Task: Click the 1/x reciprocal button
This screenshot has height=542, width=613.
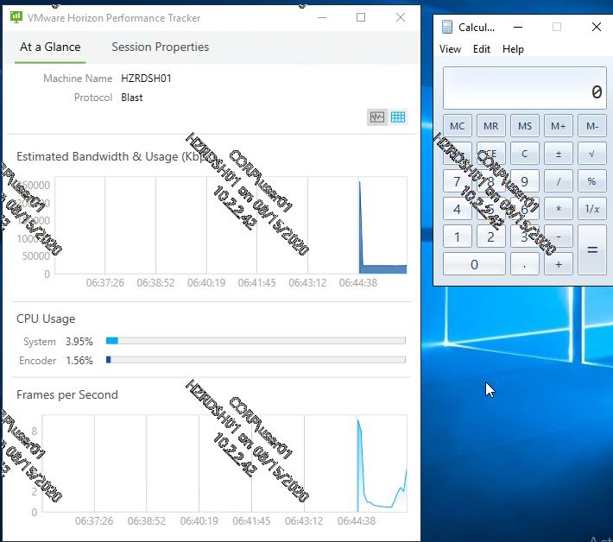Action: pos(592,209)
